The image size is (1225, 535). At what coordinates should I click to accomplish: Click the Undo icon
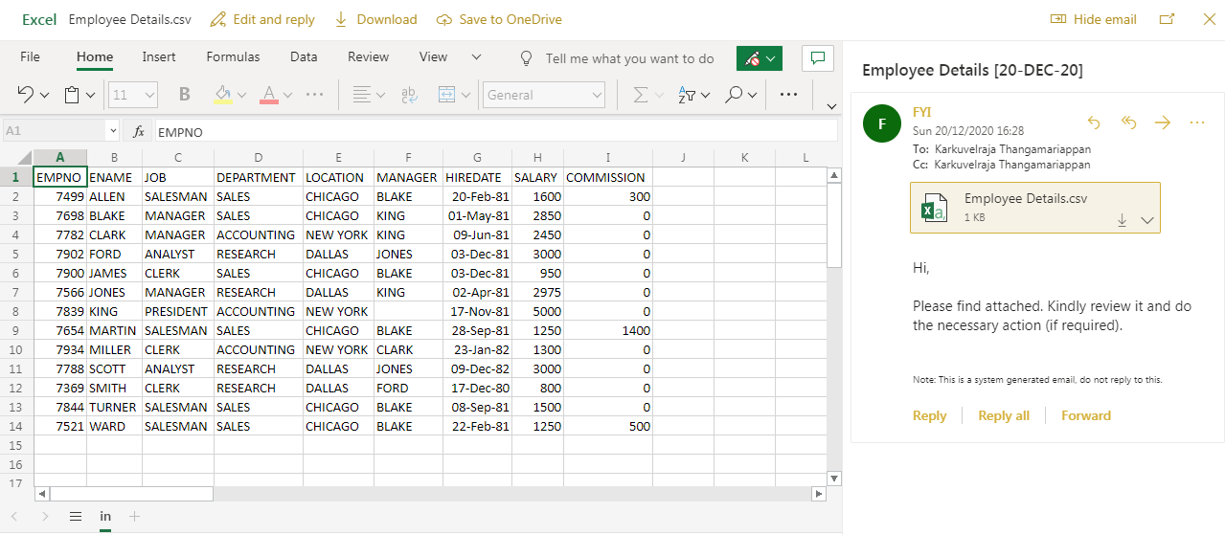pyautogui.click(x=25, y=95)
